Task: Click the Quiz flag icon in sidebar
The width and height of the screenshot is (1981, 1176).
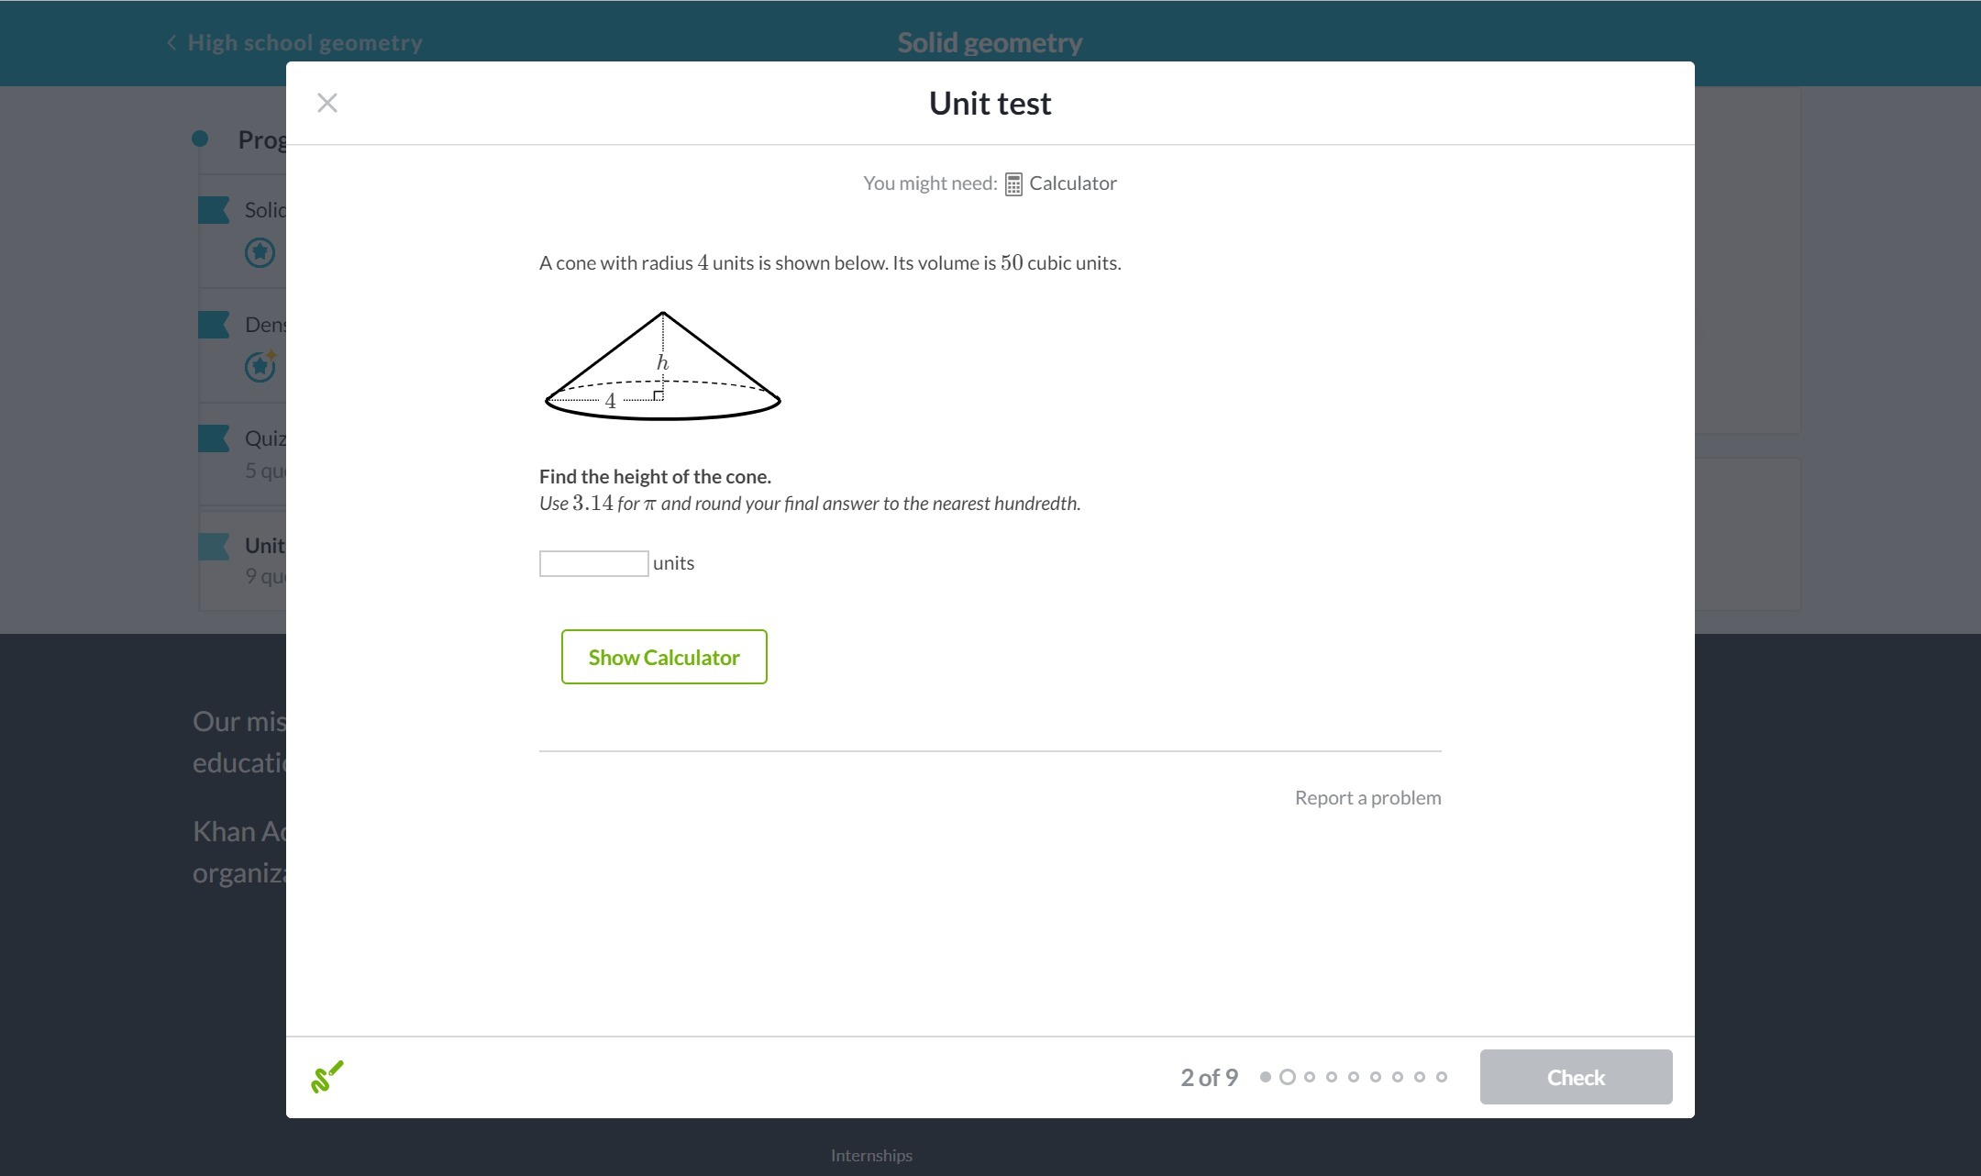Action: pyautogui.click(x=214, y=438)
